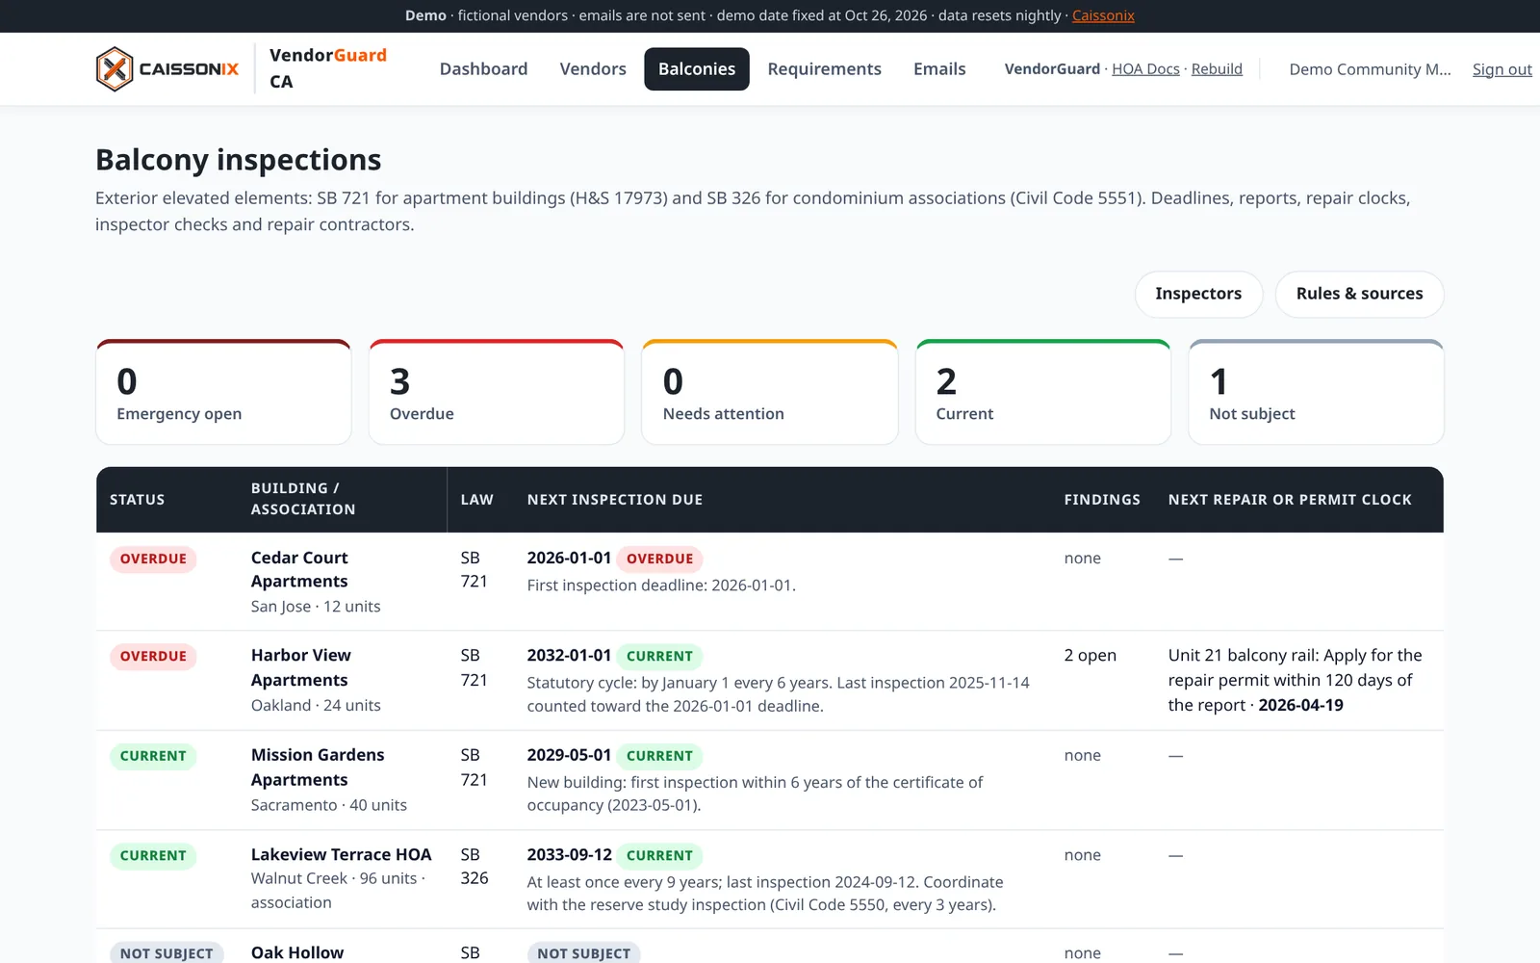Click CURRENT status badge for Lakeview Terrace
Screen dimensions: 1540x963
pyautogui.click(x=153, y=856)
